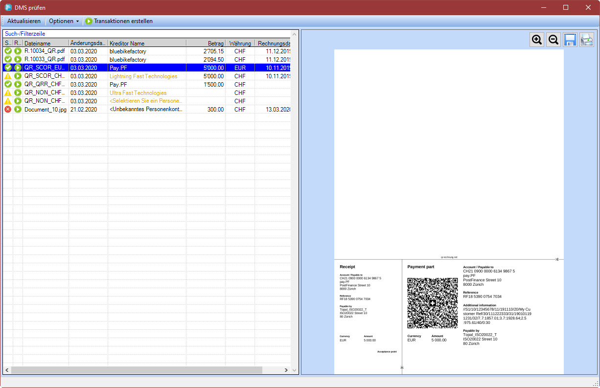Click the warning icon in the QR_SCOR_CH row
The height and width of the screenshot is (388, 600).
tap(8, 76)
